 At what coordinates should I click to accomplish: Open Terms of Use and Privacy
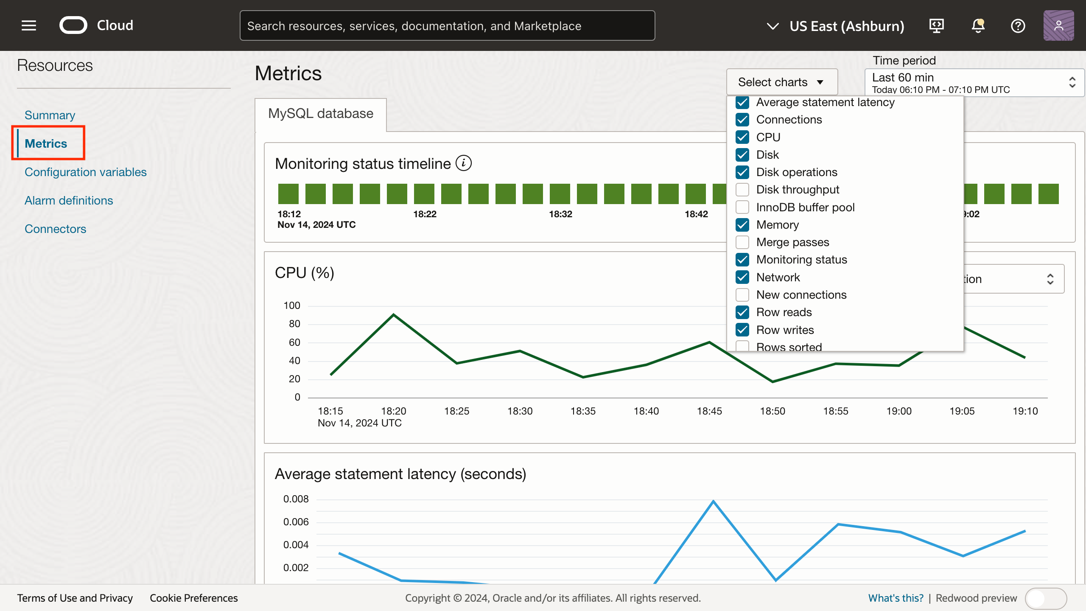point(75,598)
